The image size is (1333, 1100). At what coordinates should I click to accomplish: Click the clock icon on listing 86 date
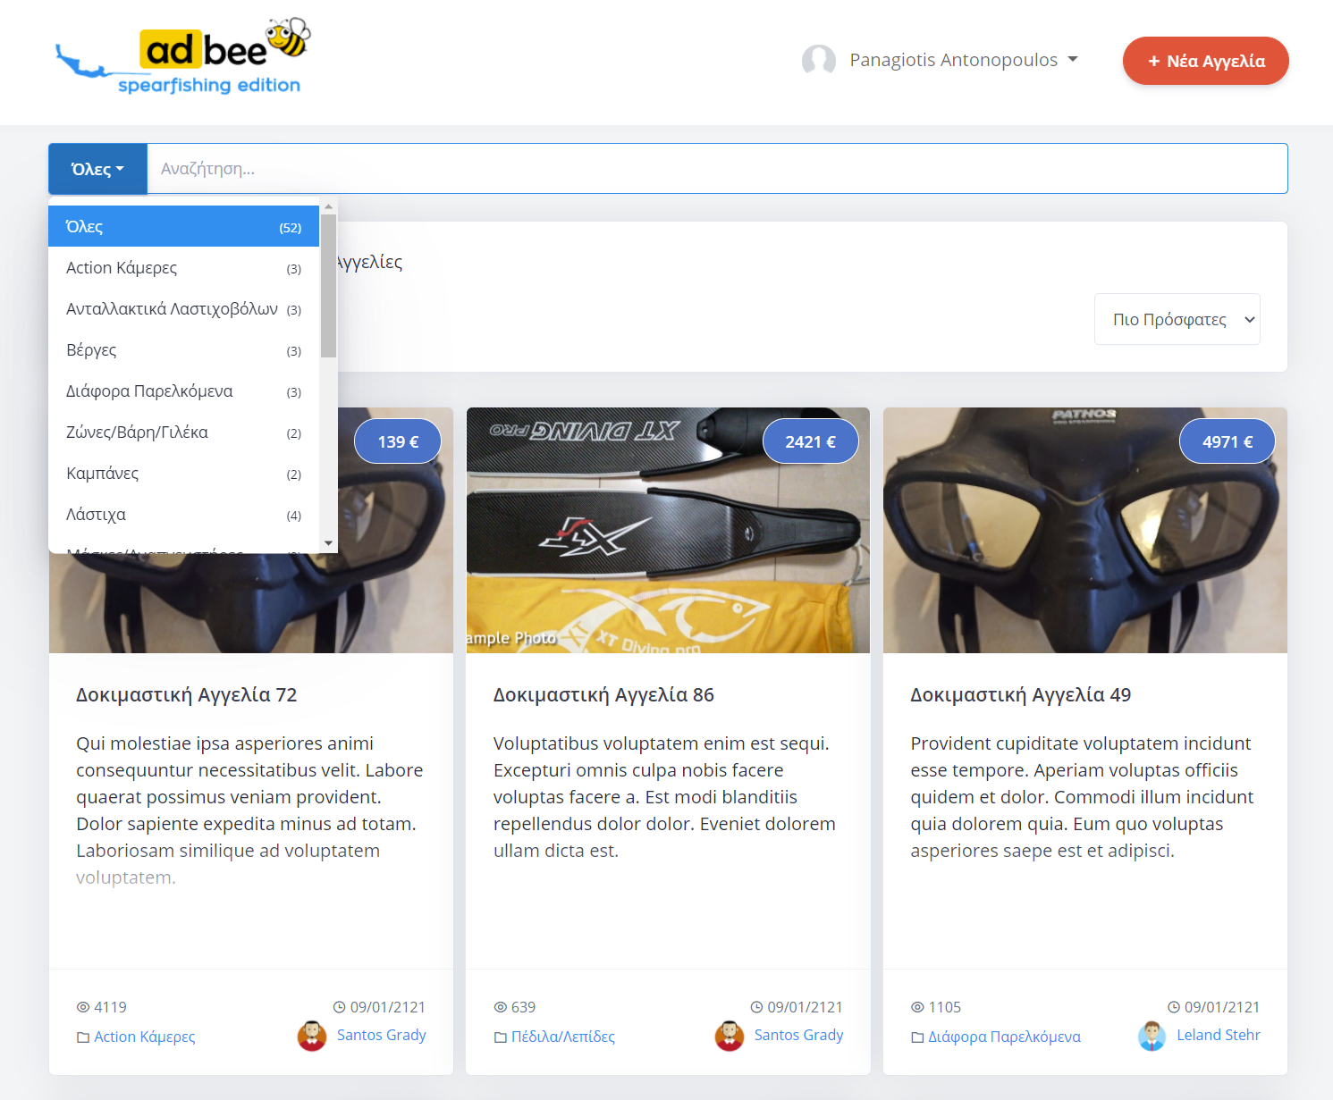pyautogui.click(x=756, y=1007)
